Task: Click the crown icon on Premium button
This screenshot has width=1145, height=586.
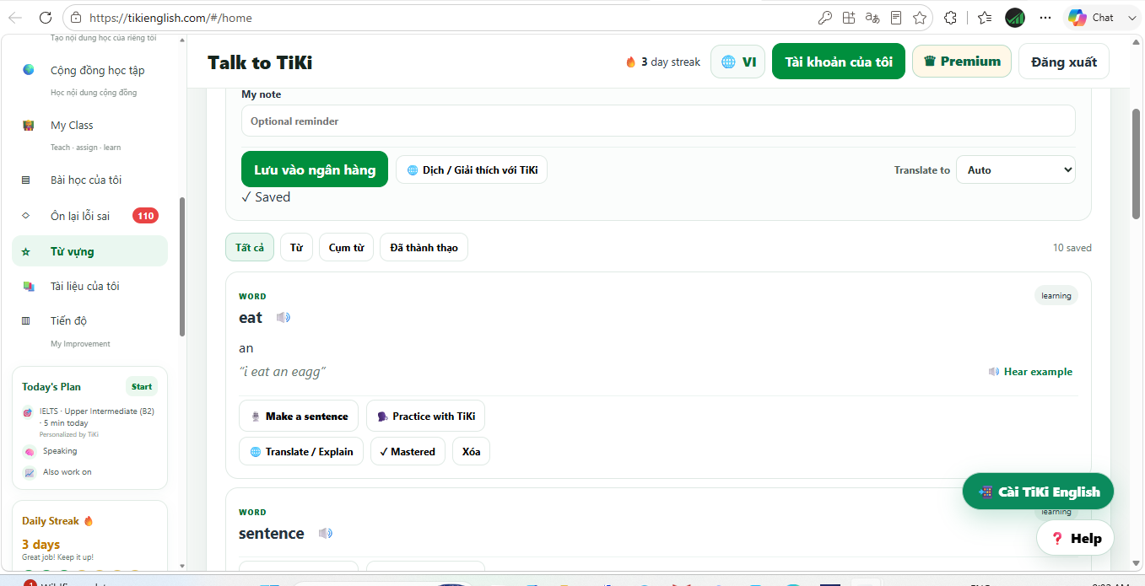Action: tap(930, 62)
